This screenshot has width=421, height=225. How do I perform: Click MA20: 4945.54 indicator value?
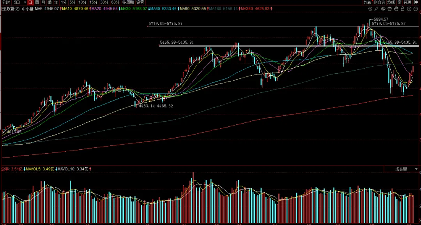click(105, 9)
